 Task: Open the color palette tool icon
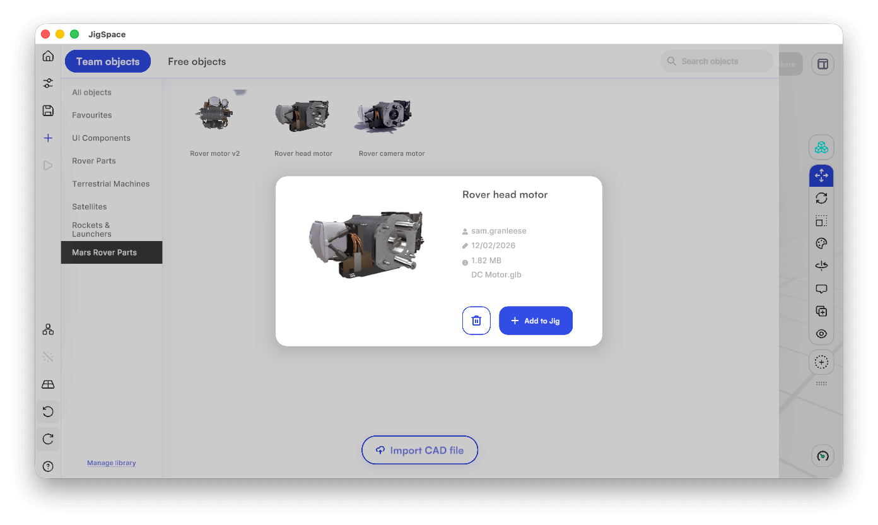pos(821,244)
